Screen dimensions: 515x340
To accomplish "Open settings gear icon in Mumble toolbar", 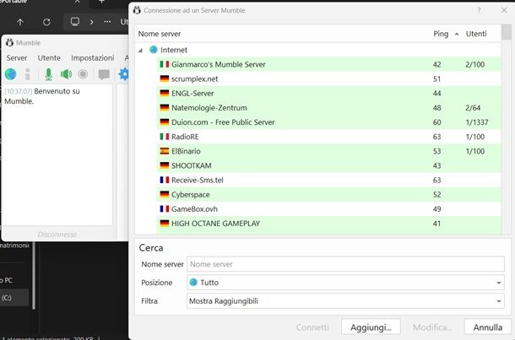I will [123, 74].
